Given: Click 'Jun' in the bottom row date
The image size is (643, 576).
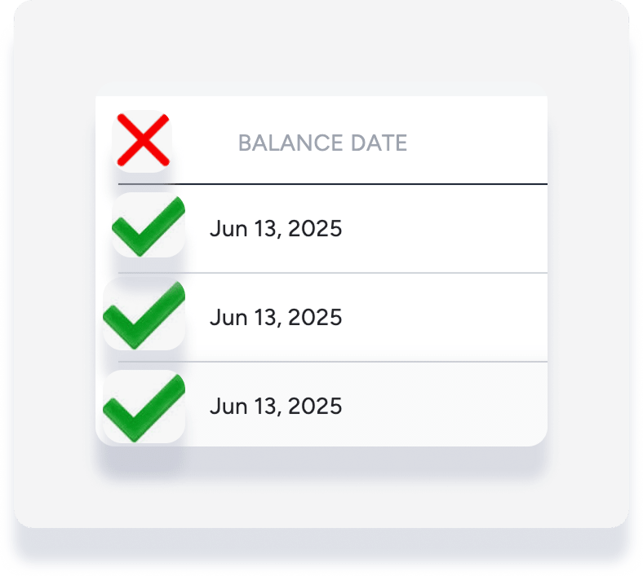Looking at the screenshot, I should (228, 406).
